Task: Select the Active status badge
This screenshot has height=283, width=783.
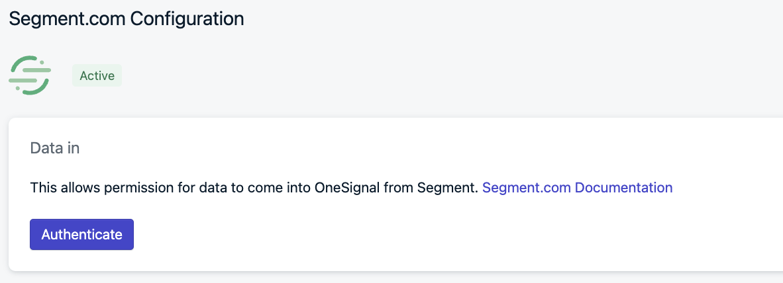Action: (x=97, y=76)
